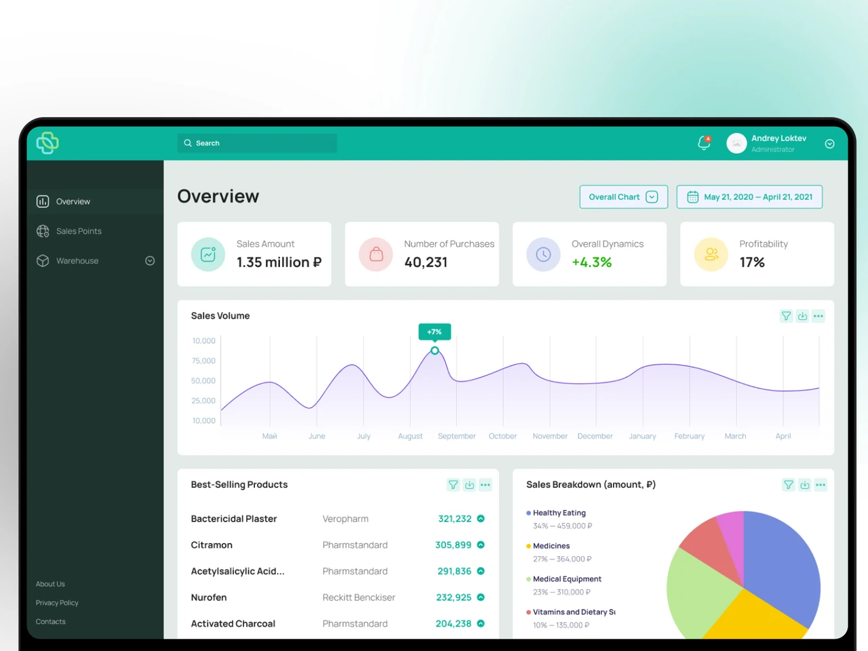This screenshot has width=868, height=651.
Task: Open the Privacy Policy link
Action: 57,603
